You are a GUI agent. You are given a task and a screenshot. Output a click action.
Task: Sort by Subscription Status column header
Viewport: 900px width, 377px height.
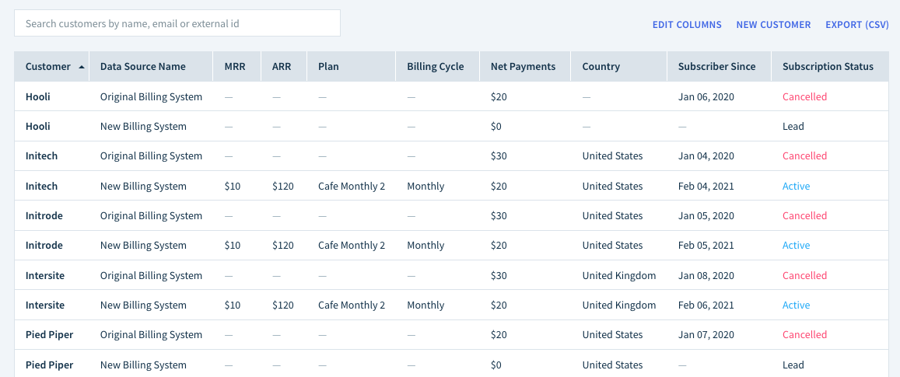pos(828,67)
